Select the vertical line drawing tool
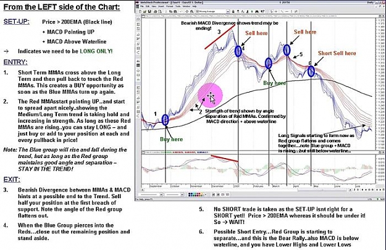386x250 pixels. 292,11
